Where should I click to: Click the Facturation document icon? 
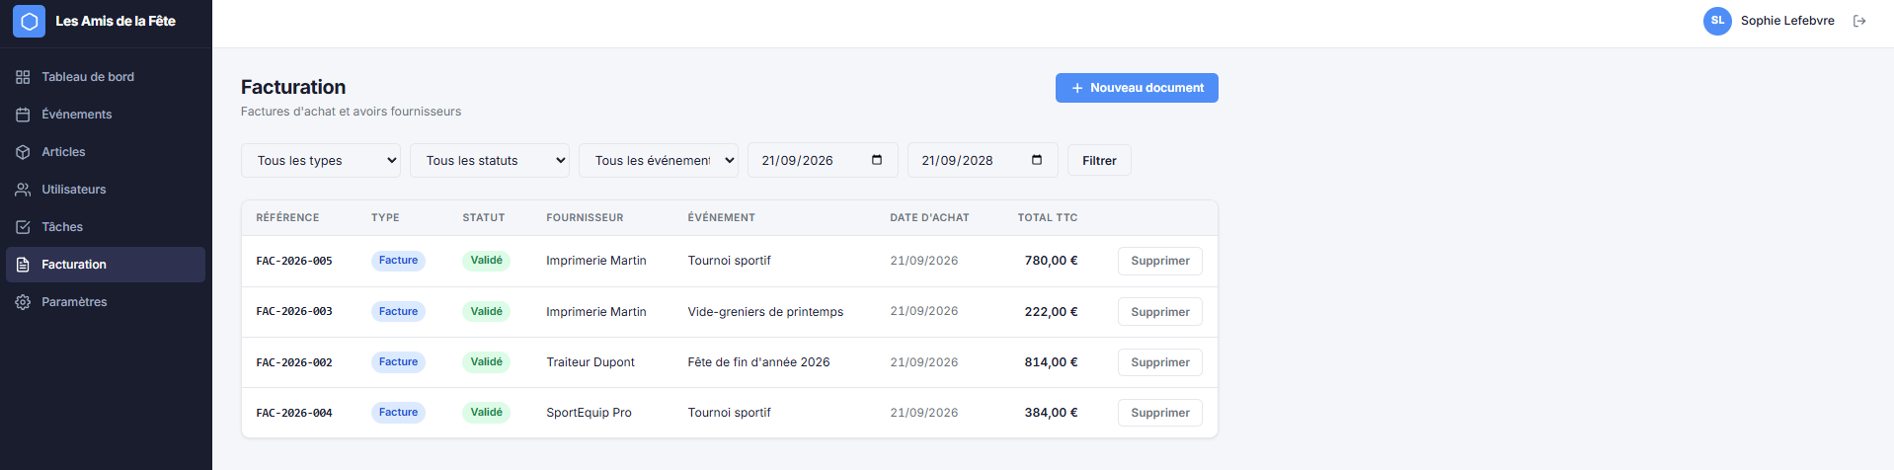23,265
